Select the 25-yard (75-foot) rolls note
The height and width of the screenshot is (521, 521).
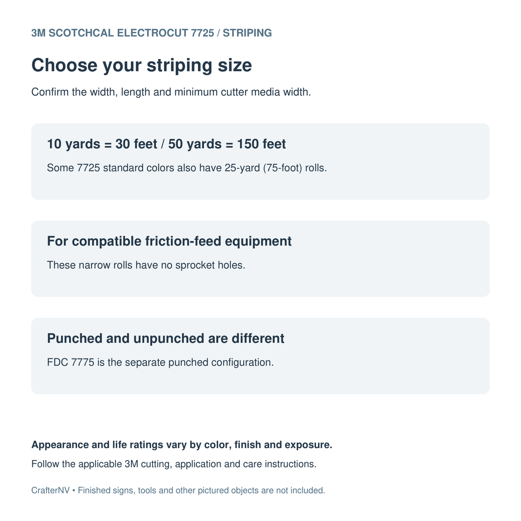coord(187,168)
